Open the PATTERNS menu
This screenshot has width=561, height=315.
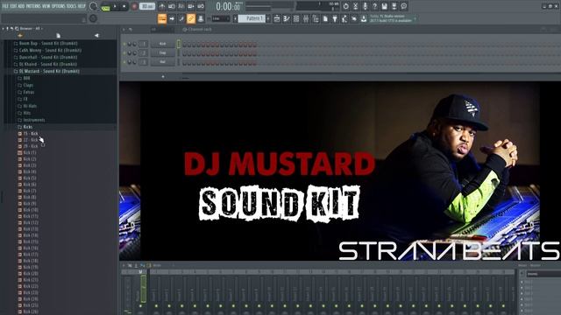(x=33, y=6)
